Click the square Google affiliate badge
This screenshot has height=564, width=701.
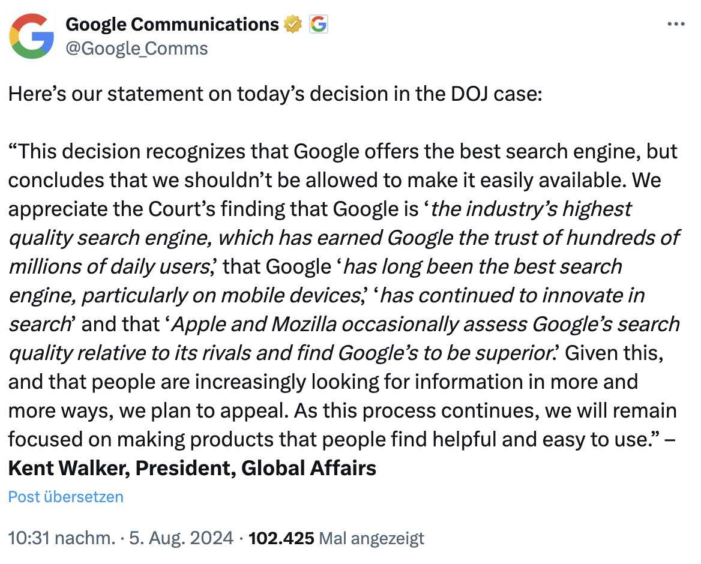click(x=318, y=24)
